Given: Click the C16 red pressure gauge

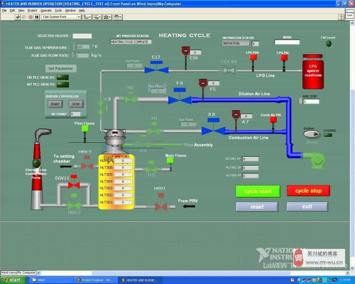Looking at the screenshot, I should pos(186,51).
